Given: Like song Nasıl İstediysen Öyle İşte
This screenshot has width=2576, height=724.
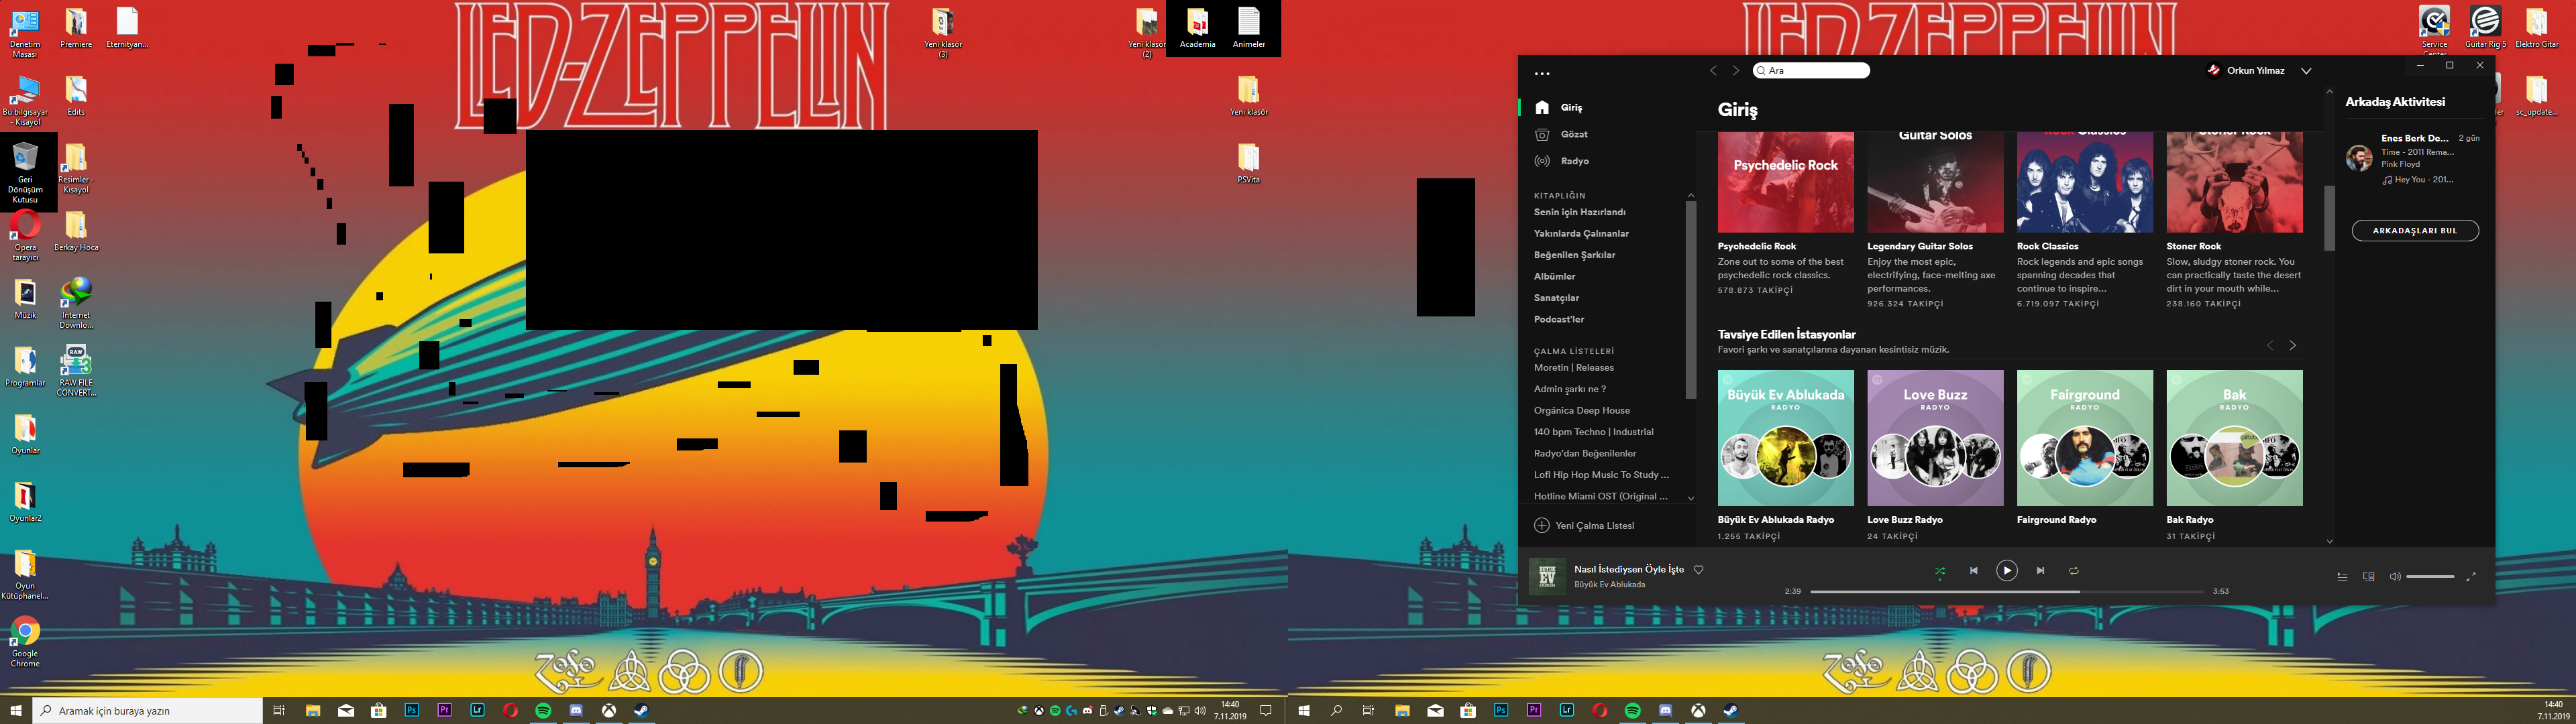Looking at the screenshot, I should [x=1698, y=570].
